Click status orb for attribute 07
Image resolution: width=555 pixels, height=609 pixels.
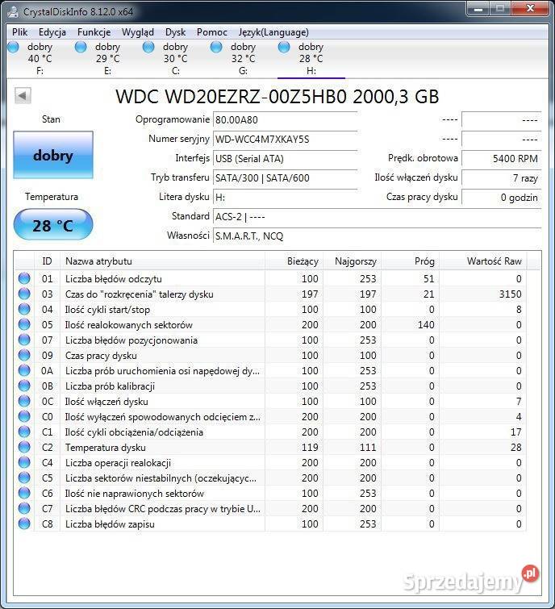pos(24,340)
